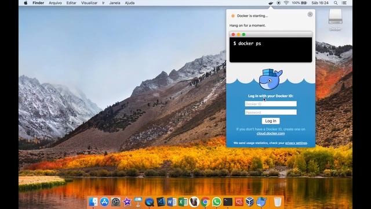The width and height of the screenshot is (371, 209).
Task: Click the Docker whale menu bar icon
Action: click(x=271, y=3)
